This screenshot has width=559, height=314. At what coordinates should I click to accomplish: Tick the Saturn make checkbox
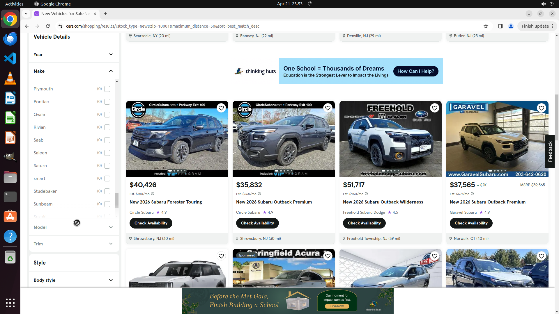(x=107, y=166)
